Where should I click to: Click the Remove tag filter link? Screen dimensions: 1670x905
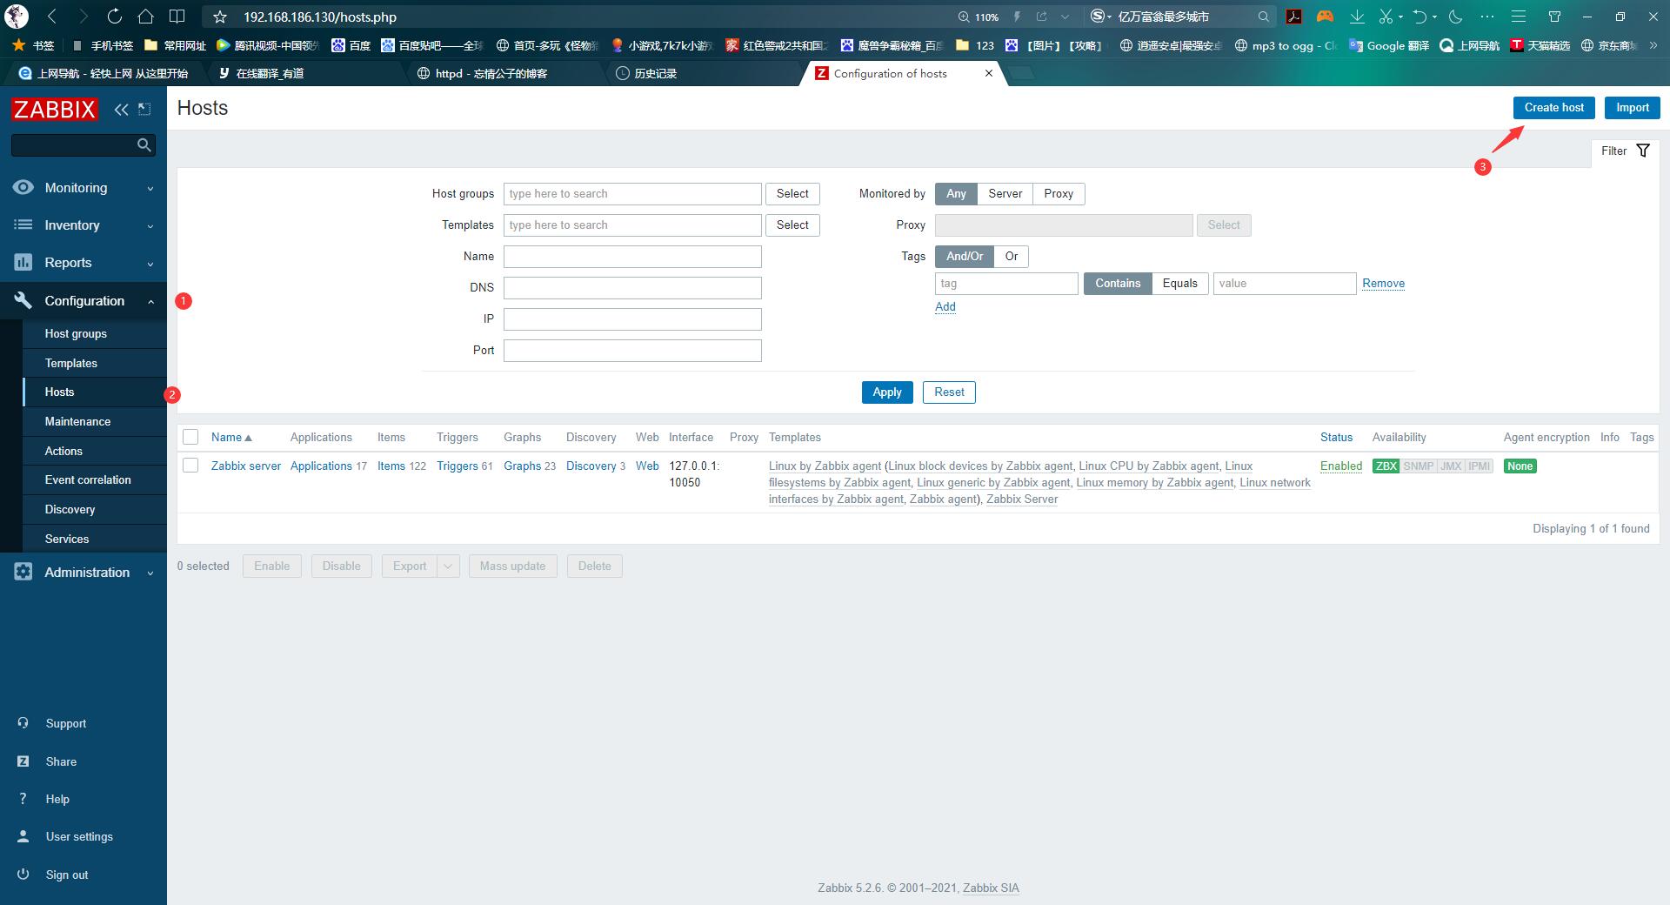(1384, 284)
